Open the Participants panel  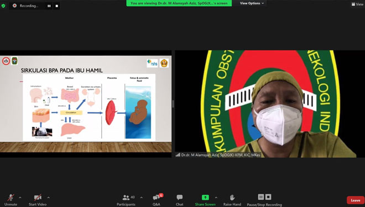point(126,200)
